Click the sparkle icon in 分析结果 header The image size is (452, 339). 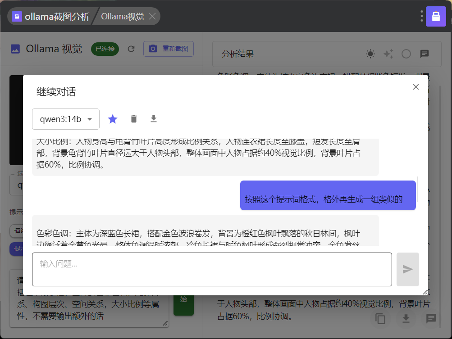pos(388,54)
